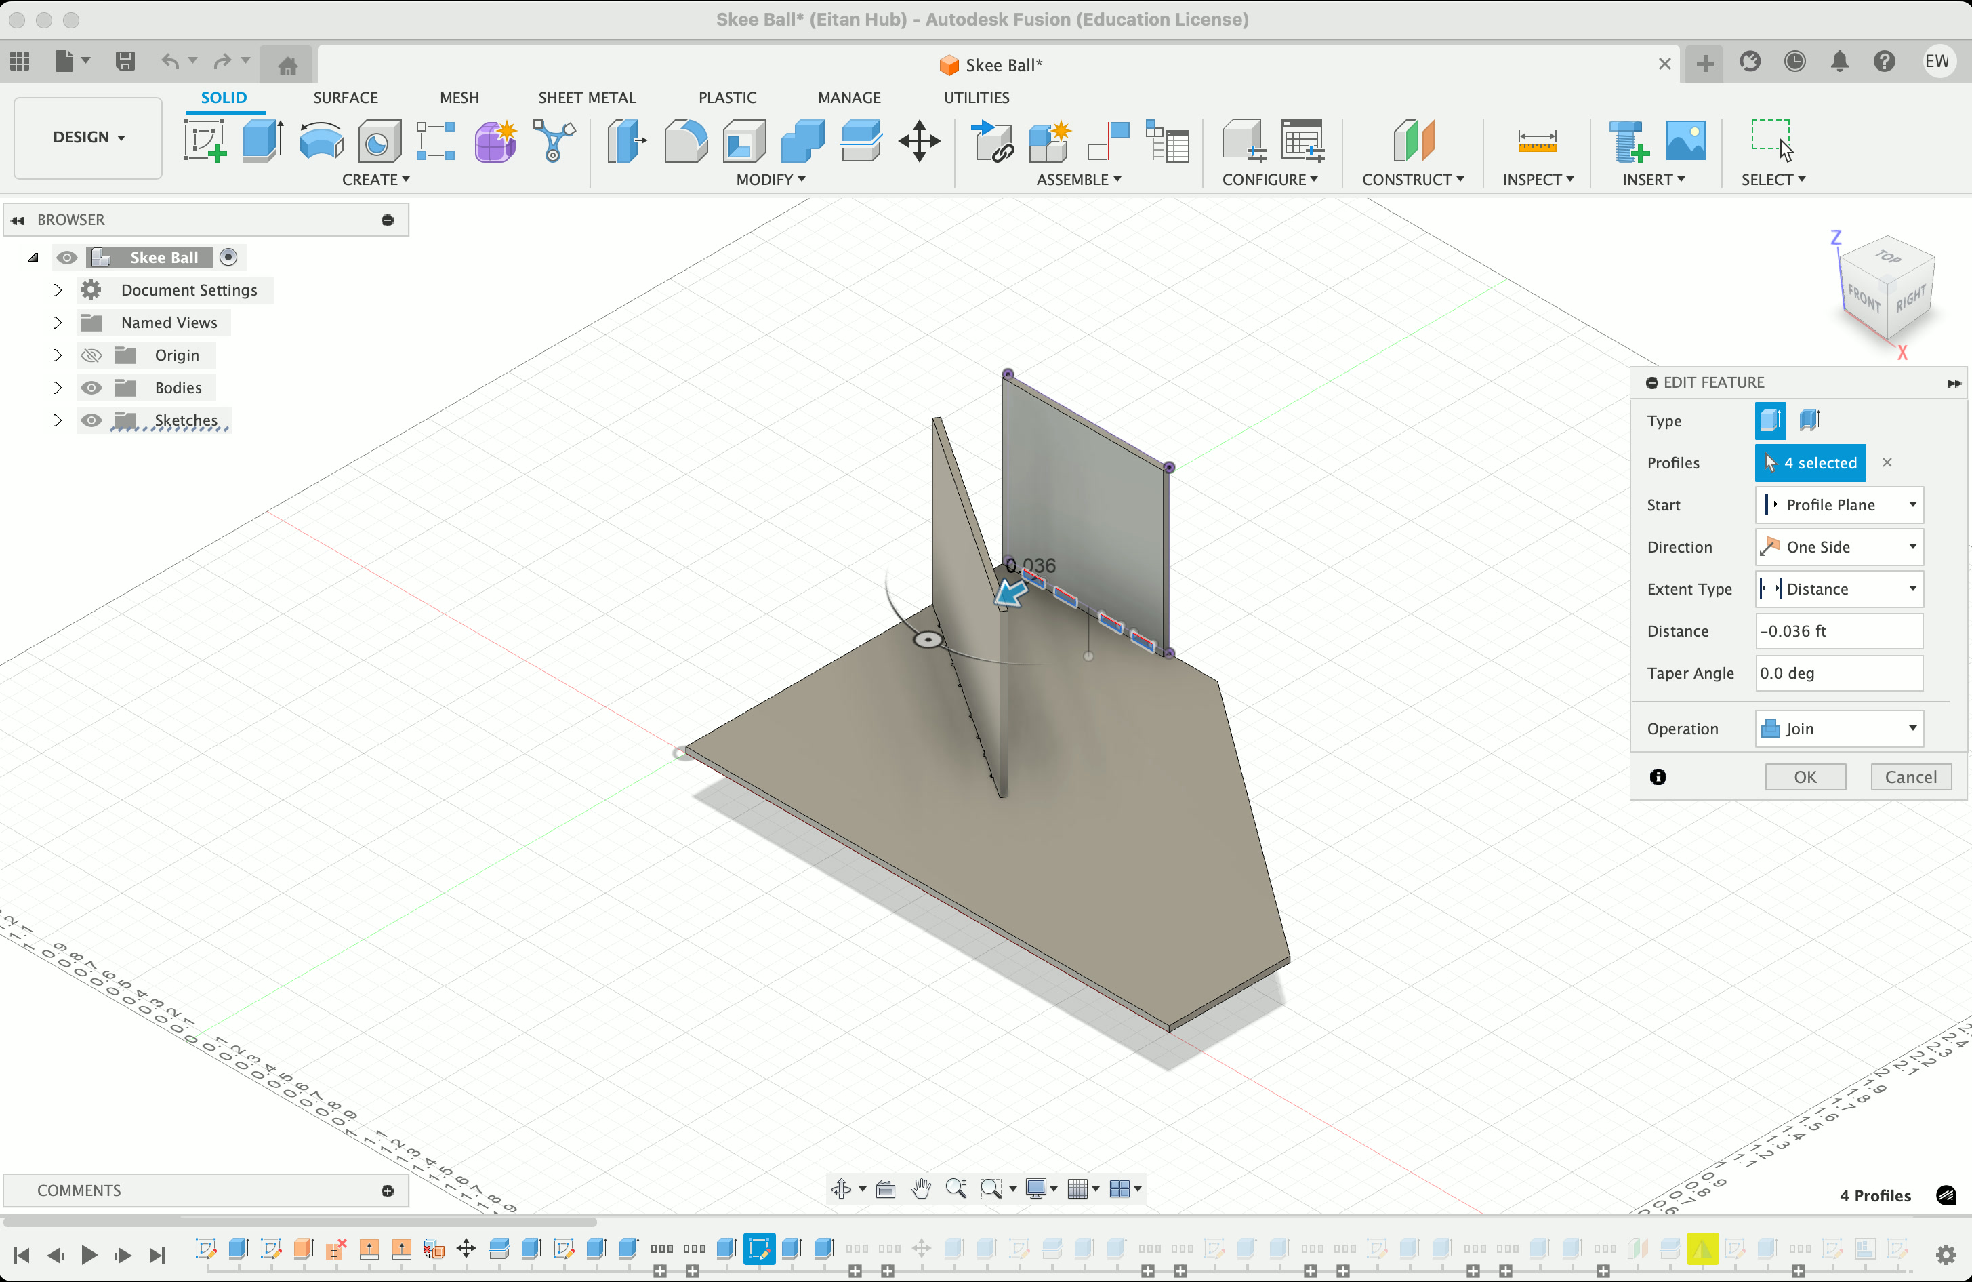Open the Extent Type Distance dropdown
The image size is (1972, 1282).
(x=1839, y=589)
